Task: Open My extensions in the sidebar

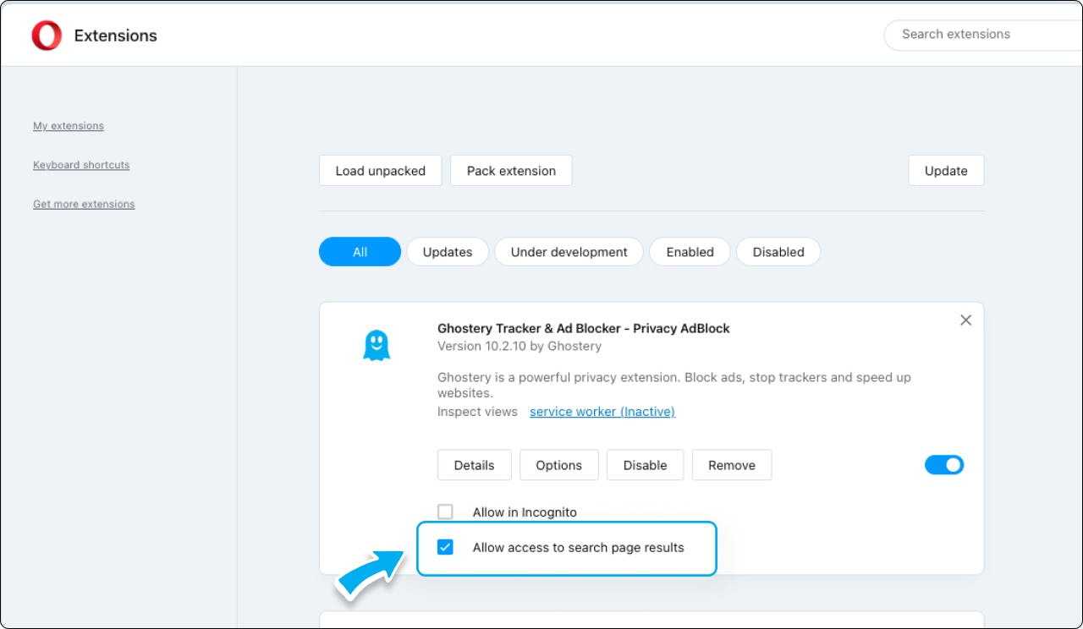Action: tap(68, 125)
